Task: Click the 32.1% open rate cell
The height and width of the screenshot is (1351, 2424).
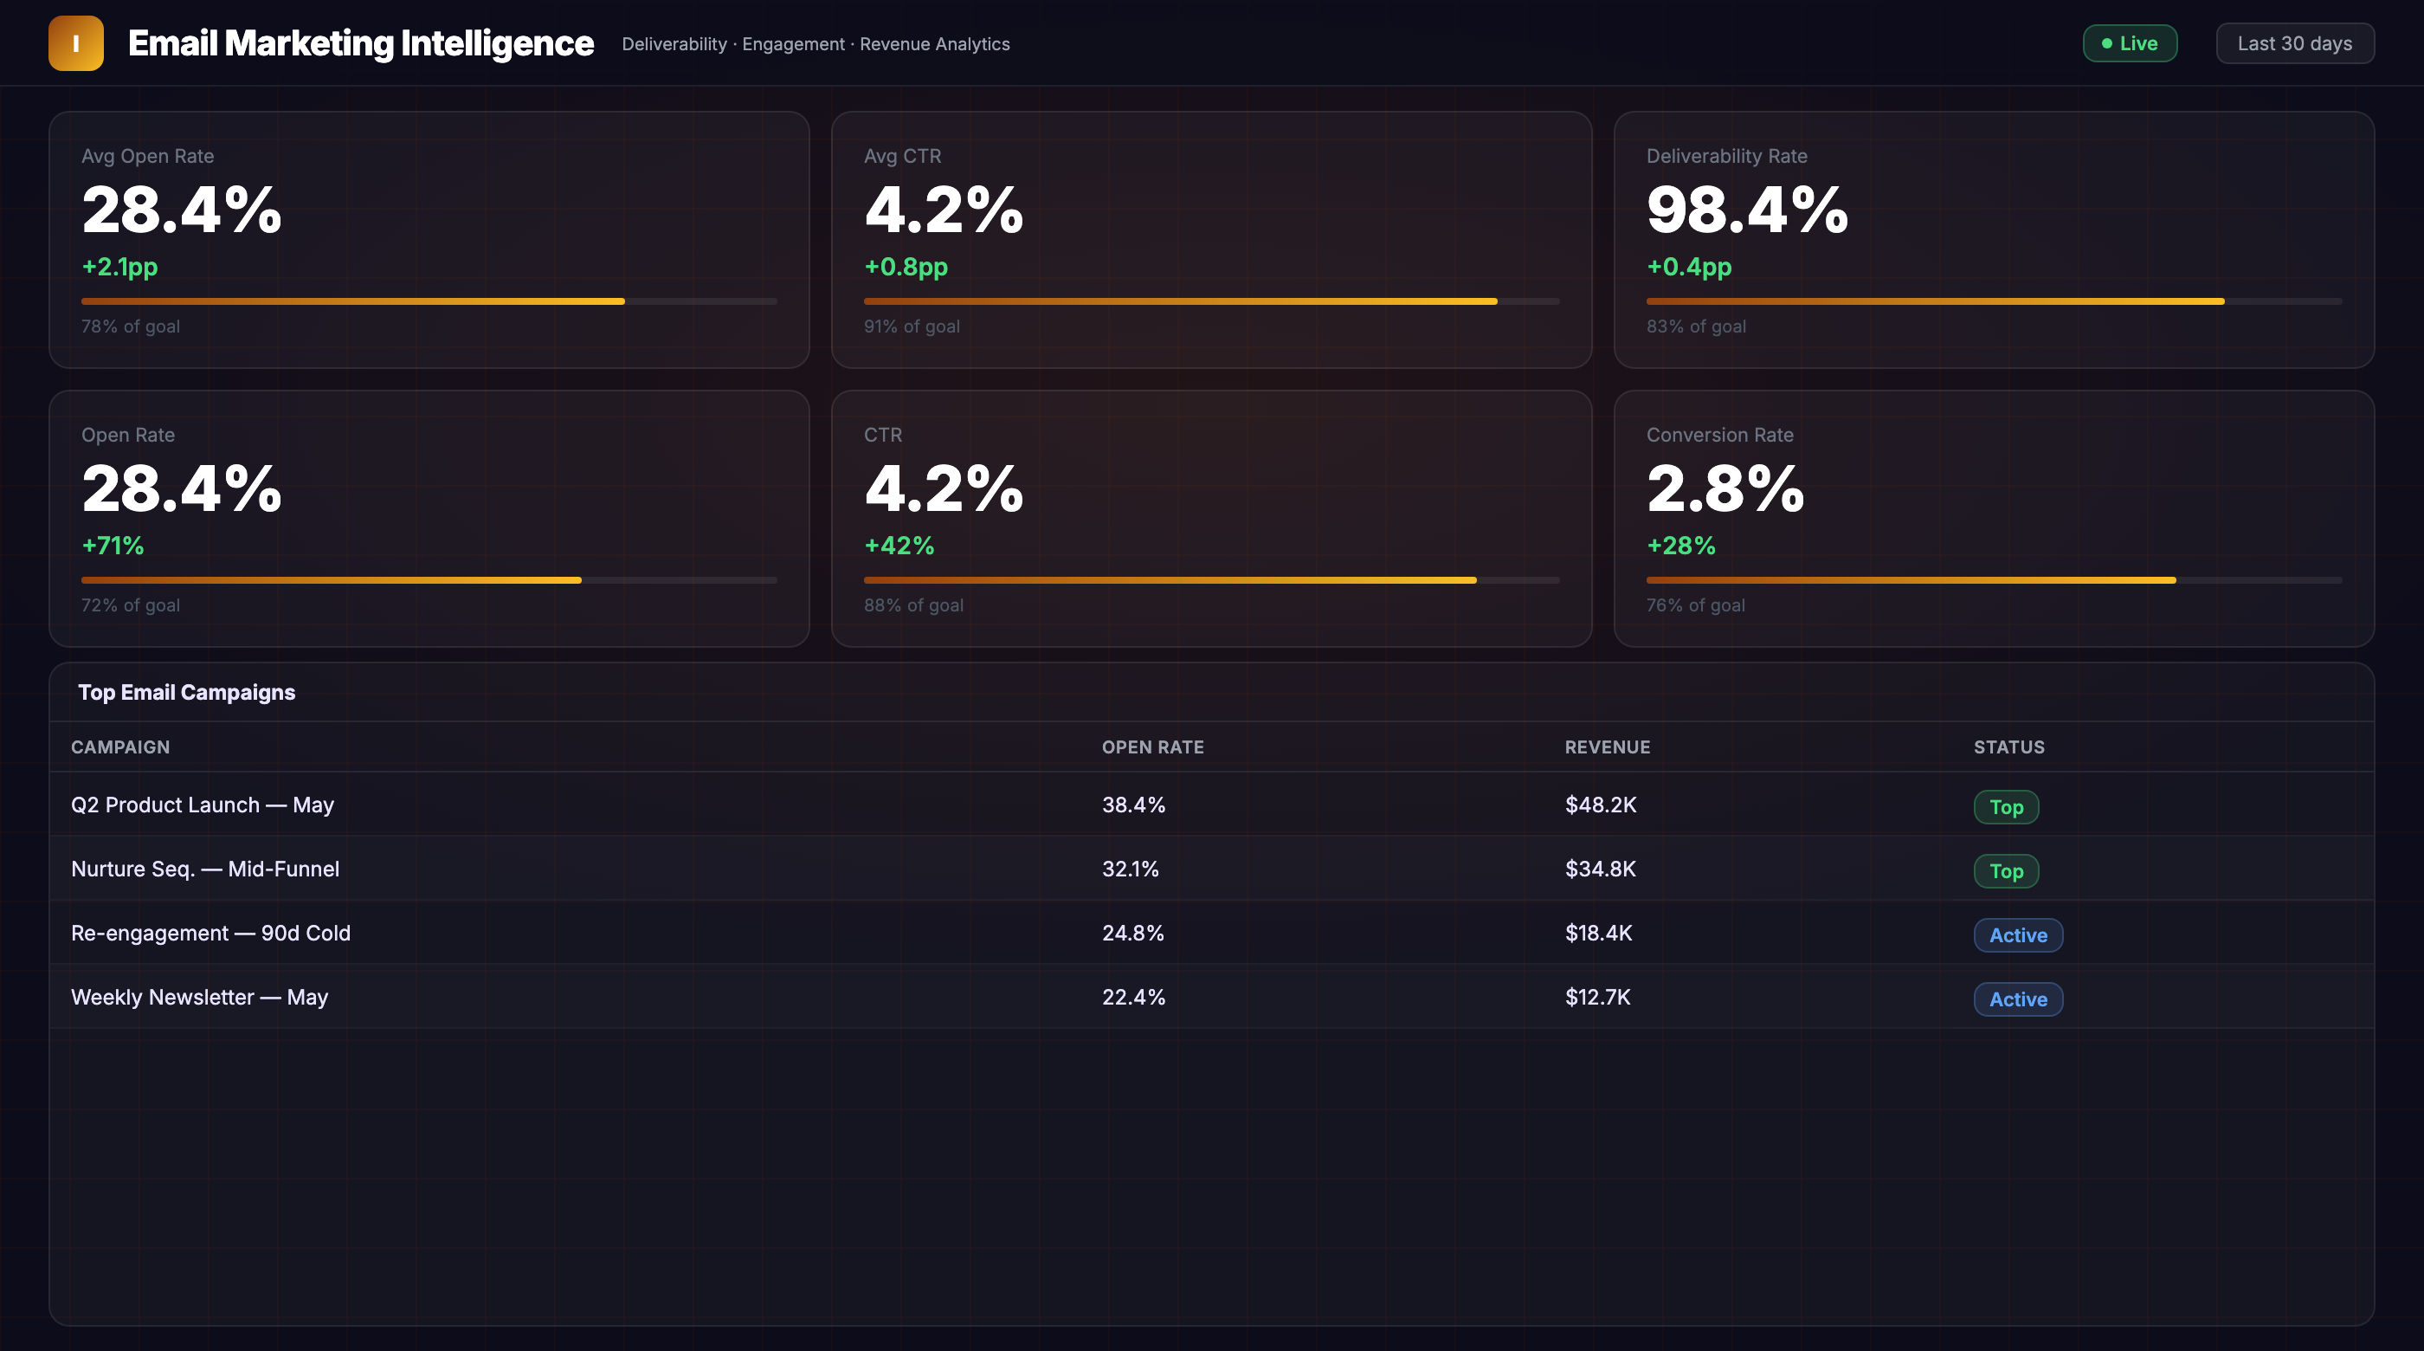Action: point(1130,869)
